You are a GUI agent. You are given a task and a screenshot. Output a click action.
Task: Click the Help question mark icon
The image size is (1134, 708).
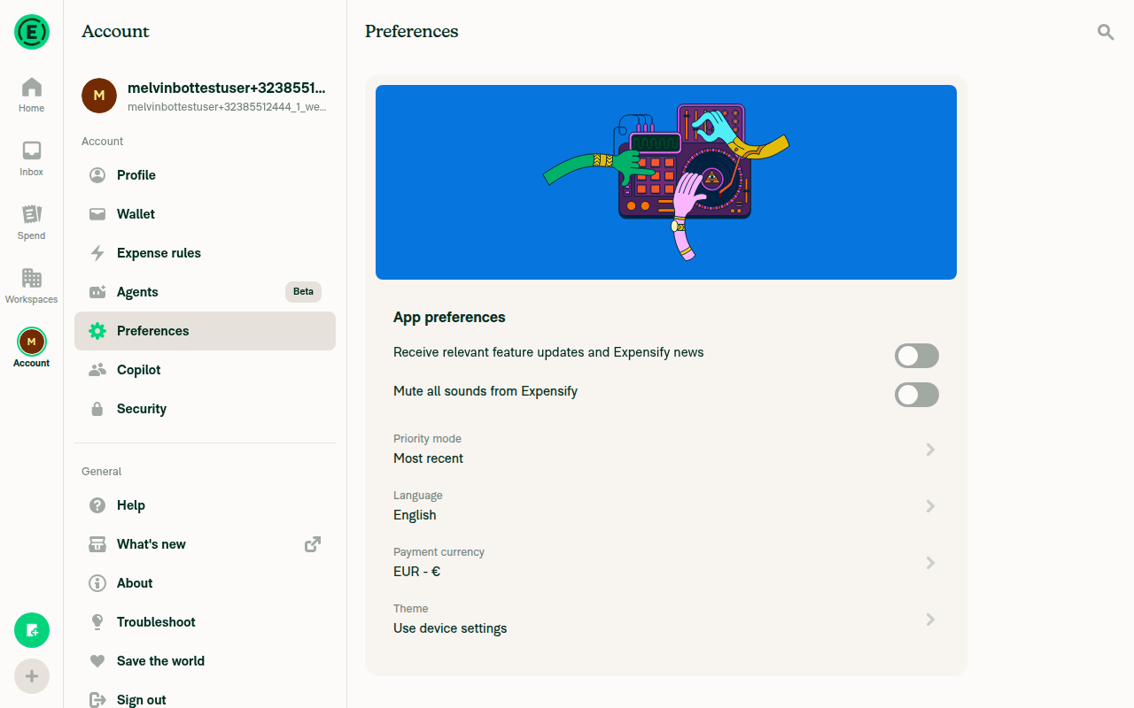97,505
